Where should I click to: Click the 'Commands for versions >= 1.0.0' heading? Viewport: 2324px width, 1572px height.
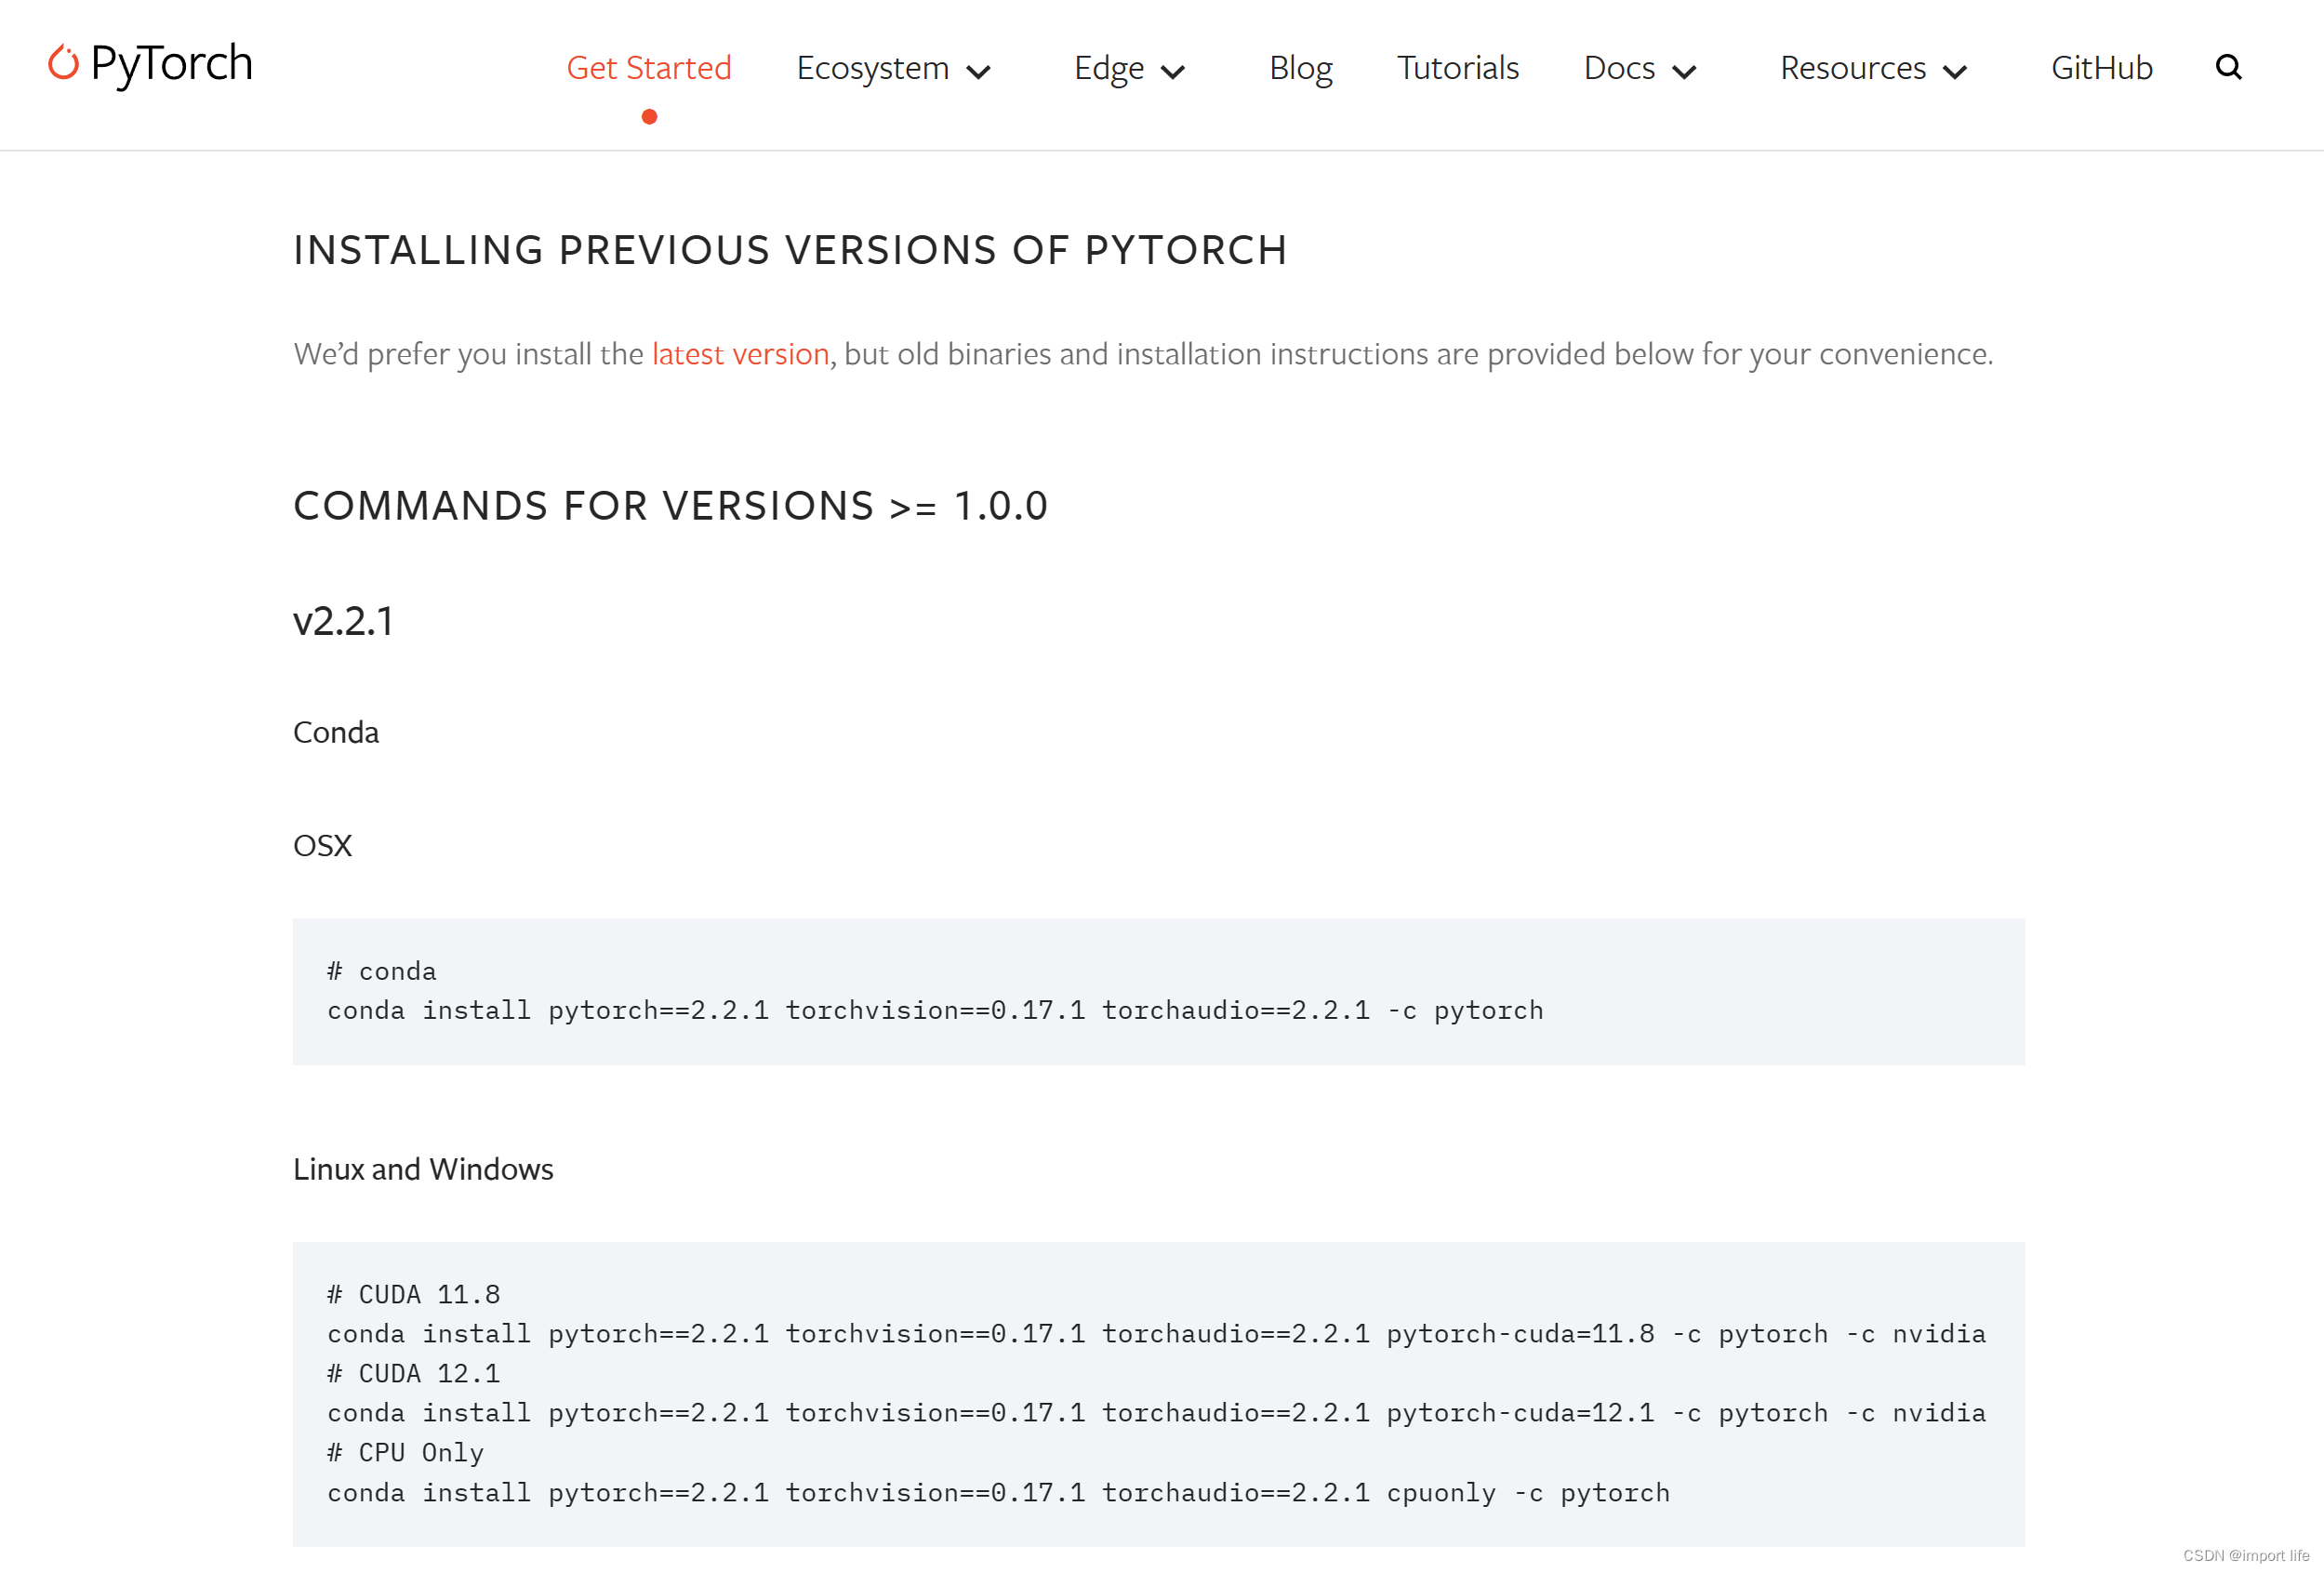pyautogui.click(x=670, y=506)
